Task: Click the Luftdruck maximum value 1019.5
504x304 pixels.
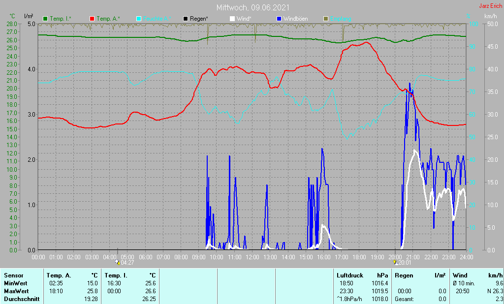Action: click(379, 291)
